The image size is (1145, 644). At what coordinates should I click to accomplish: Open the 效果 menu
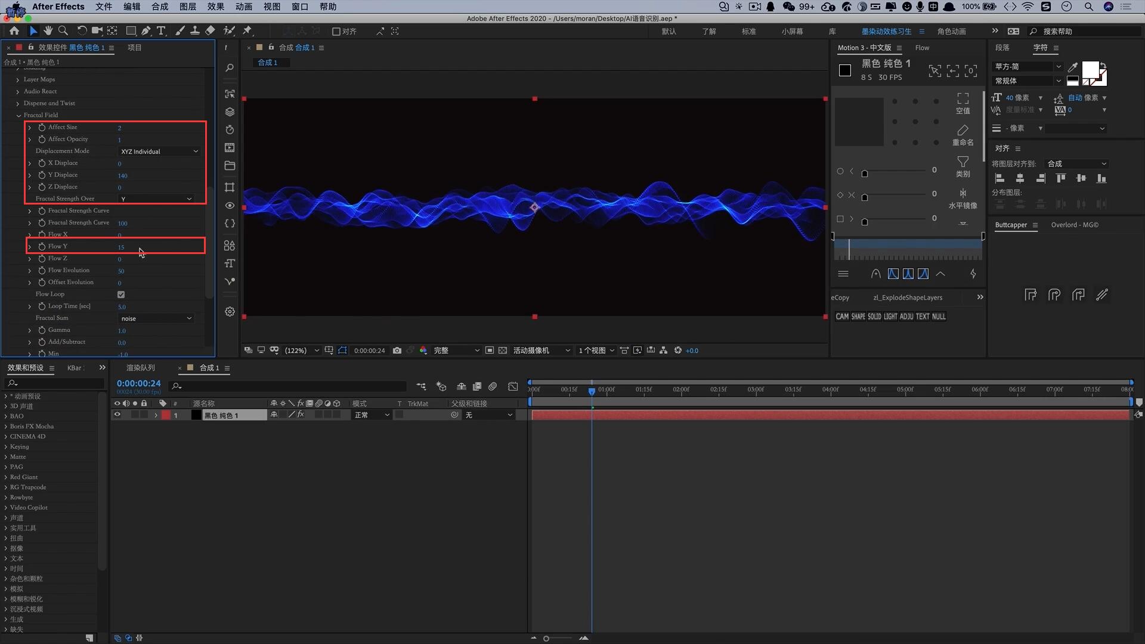coord(216,7)
